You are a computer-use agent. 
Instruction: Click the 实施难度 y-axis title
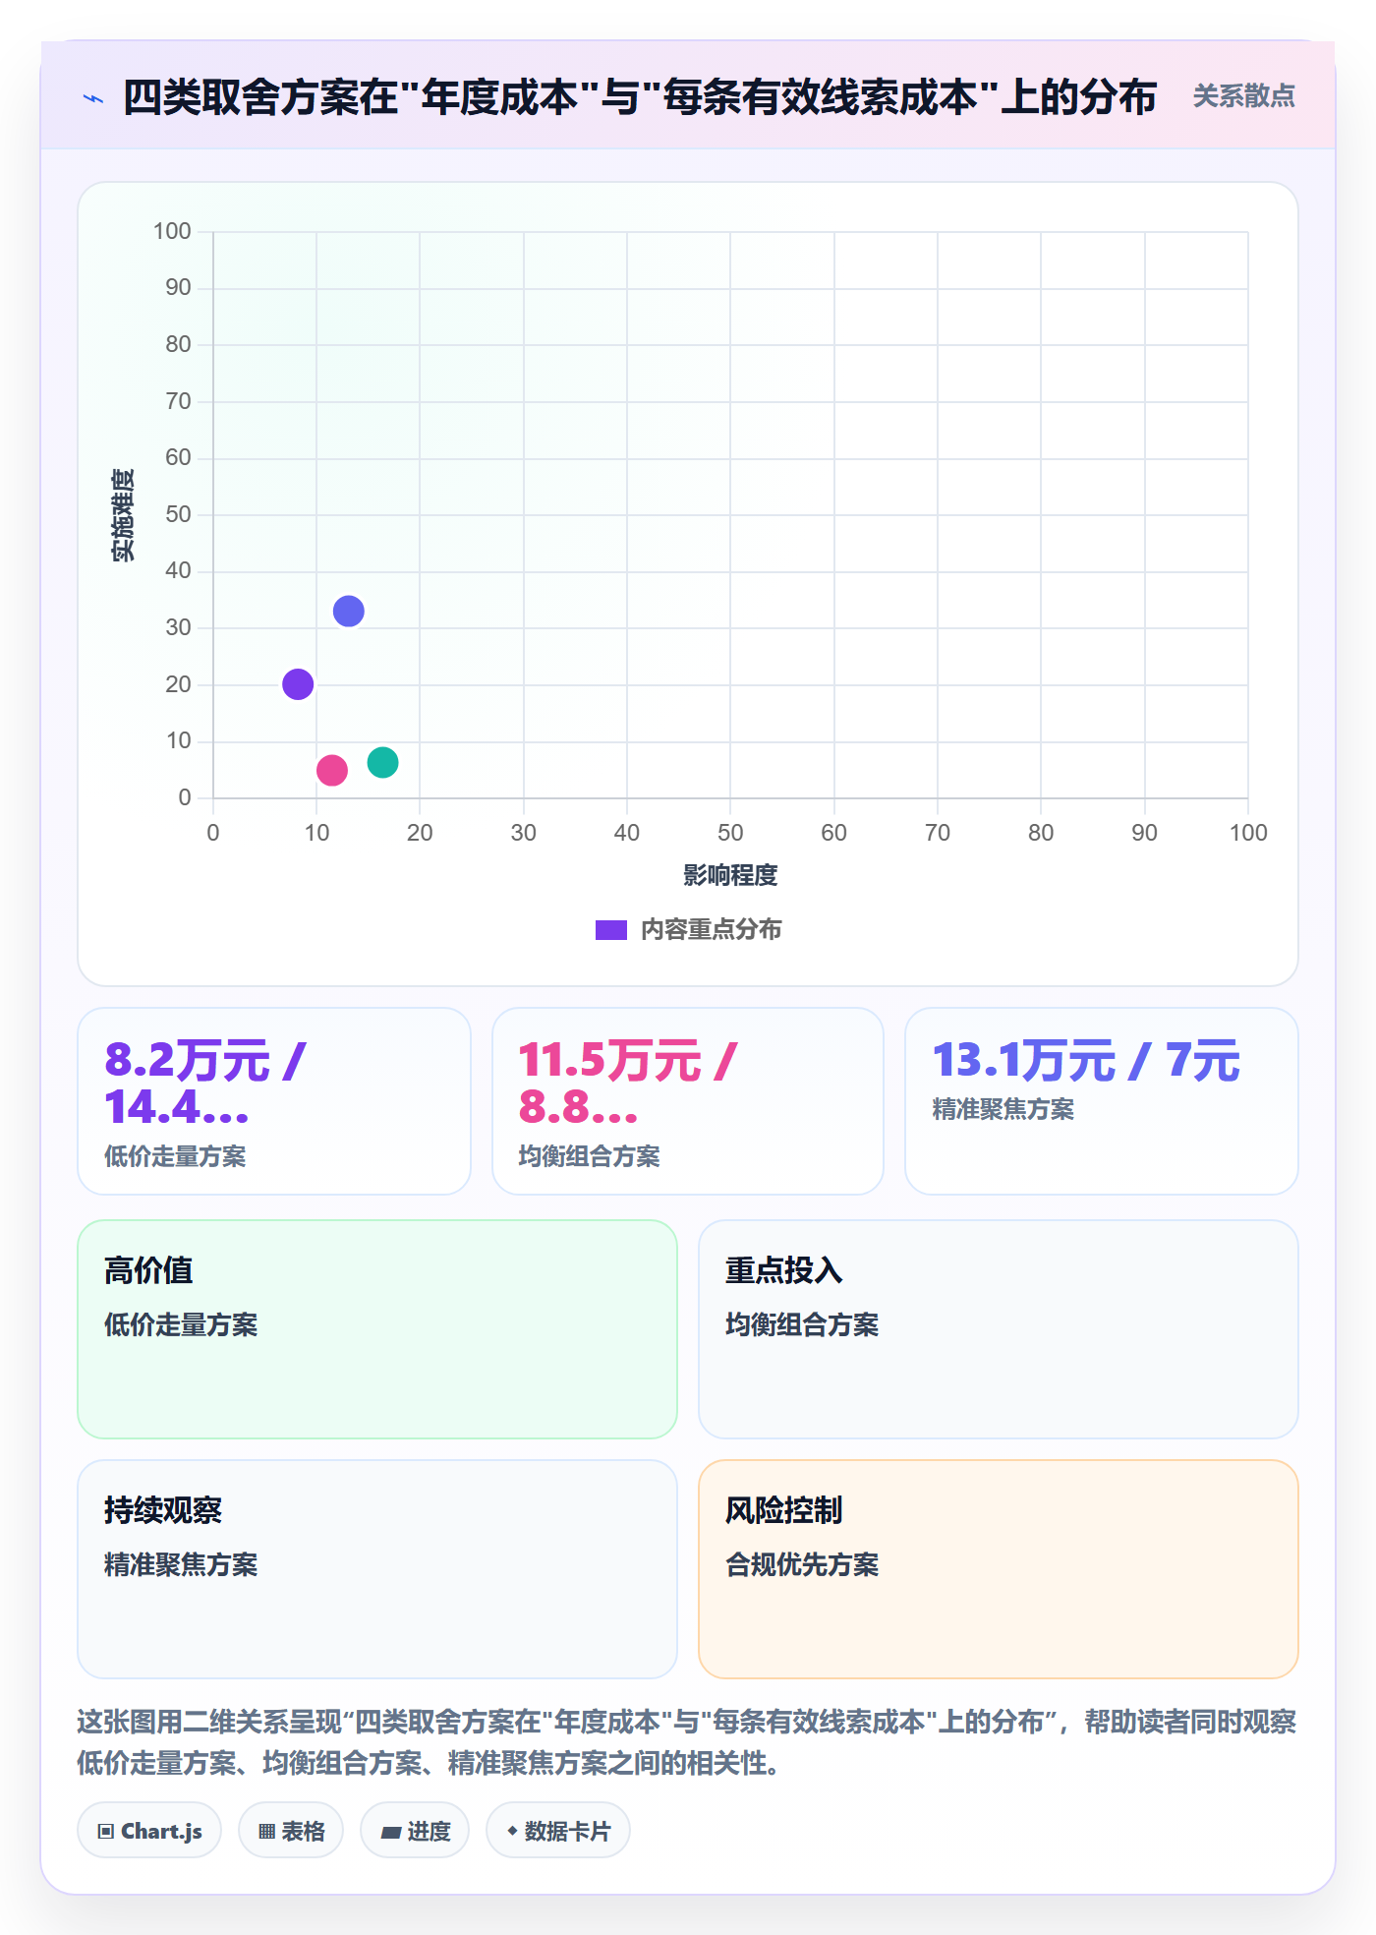(x=123, y=515)
